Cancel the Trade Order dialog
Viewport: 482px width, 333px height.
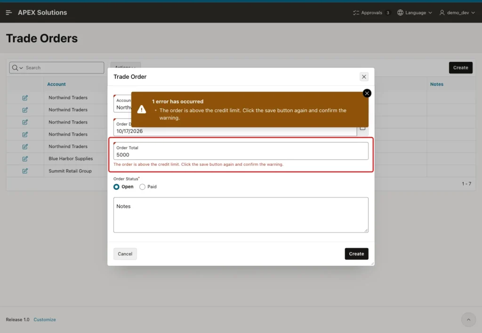click(125, 254)
